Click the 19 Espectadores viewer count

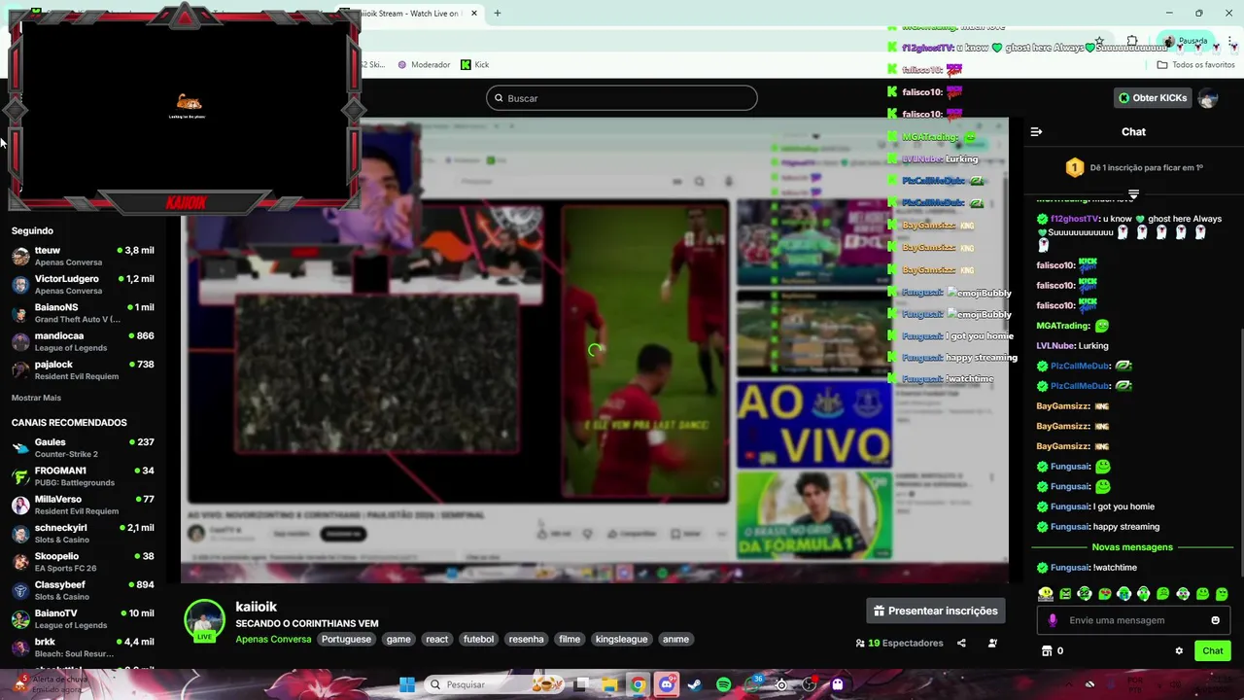point(899,643)
